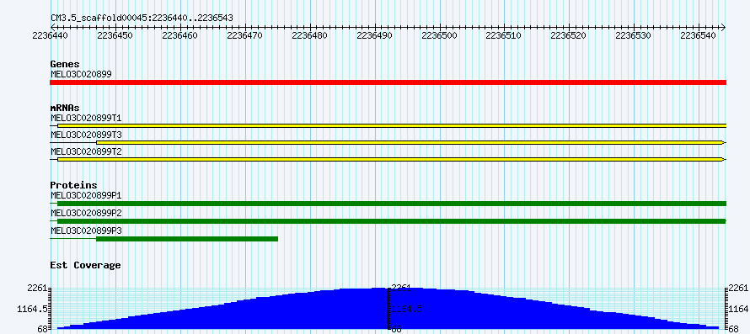Open the MELO3C020899P3 protein label
750x334 pixels.
[x=86, y=231]
